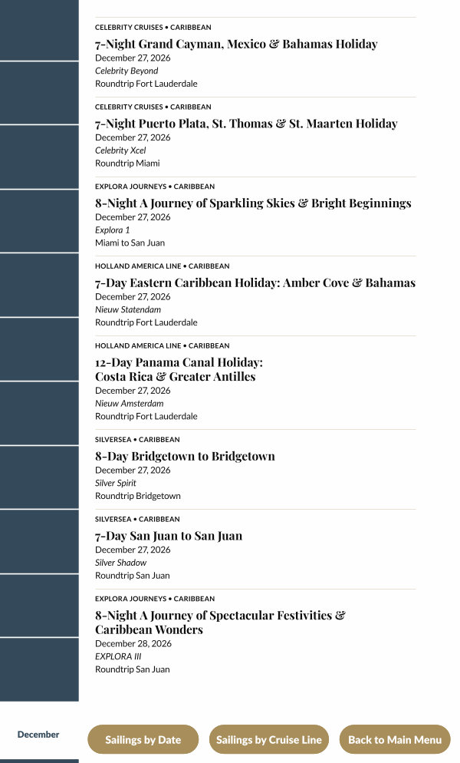Screen dimensions: 460x763
Task: Select the 8-Day Bridgetown to Bridgetown cruise
Action: click(x=185, y=457)
